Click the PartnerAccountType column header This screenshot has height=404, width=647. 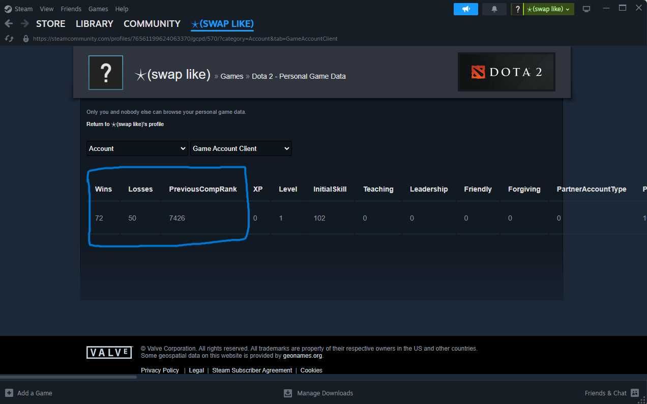point(592,189)
